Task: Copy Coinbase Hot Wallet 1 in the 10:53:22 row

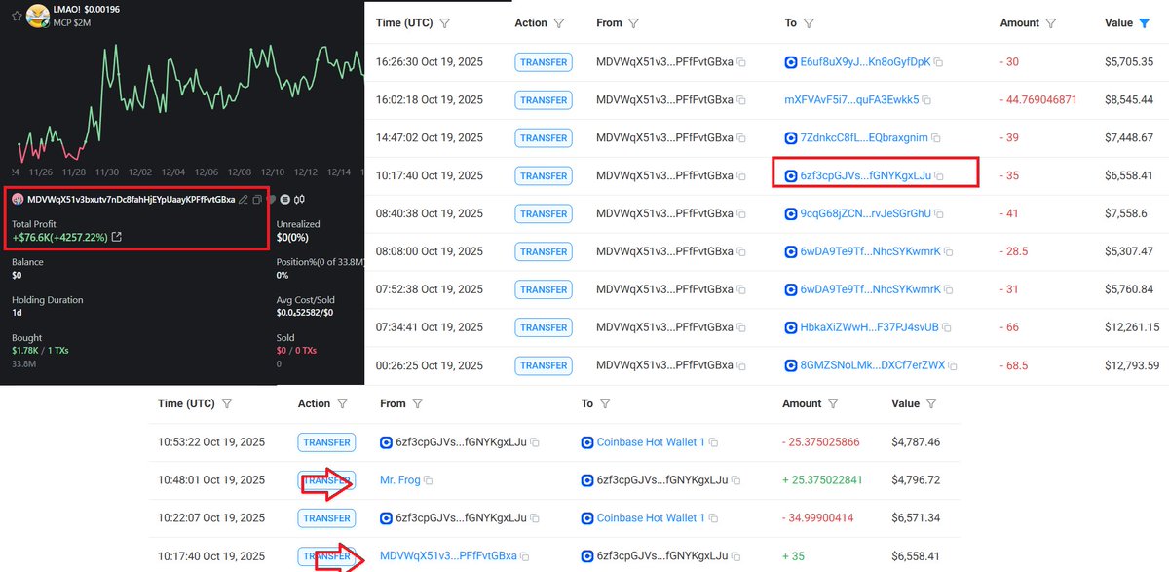Action: (712, 442)
